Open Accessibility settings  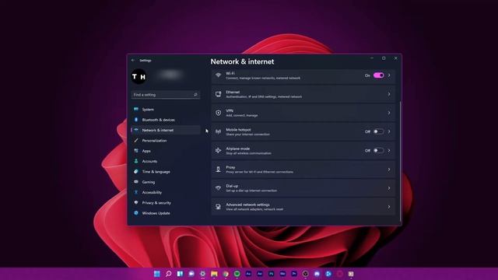point(166,192)
